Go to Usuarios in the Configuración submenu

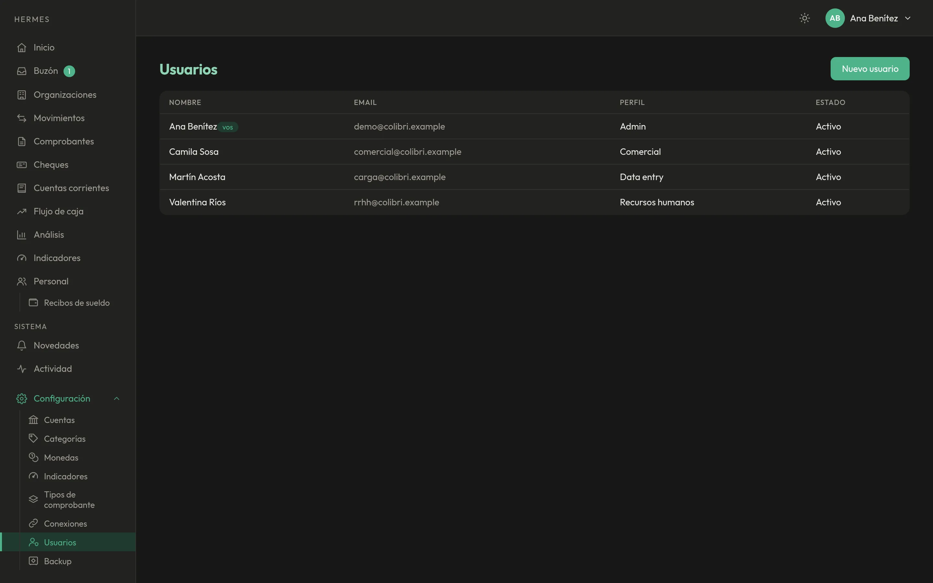(x=68, y=542)
